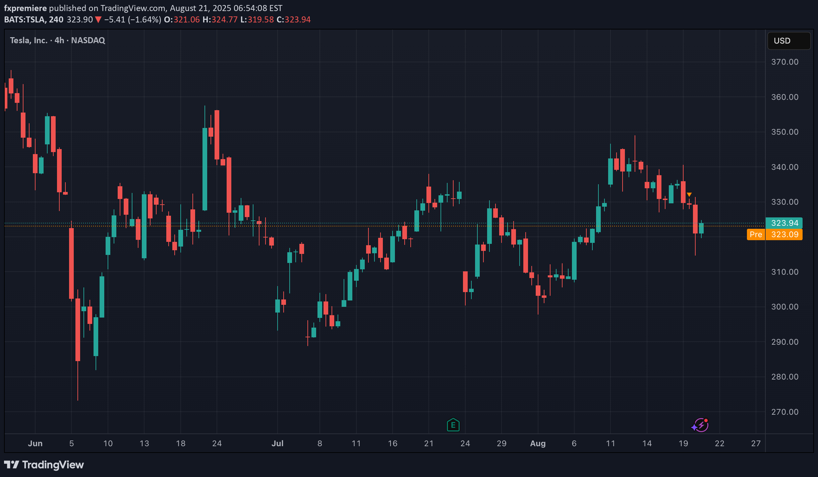This screenshot has height=477, width=818.
Task: Click the fxpremiere author name
Action: [x=25, y=8]
